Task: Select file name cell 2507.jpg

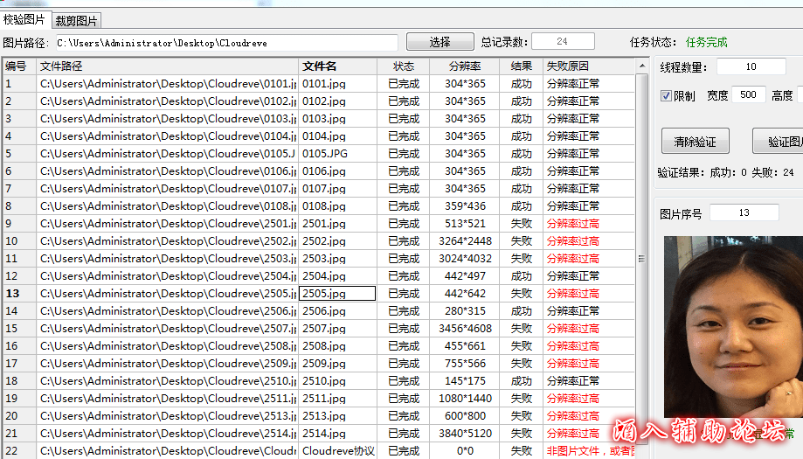Action: coord(337,329)
